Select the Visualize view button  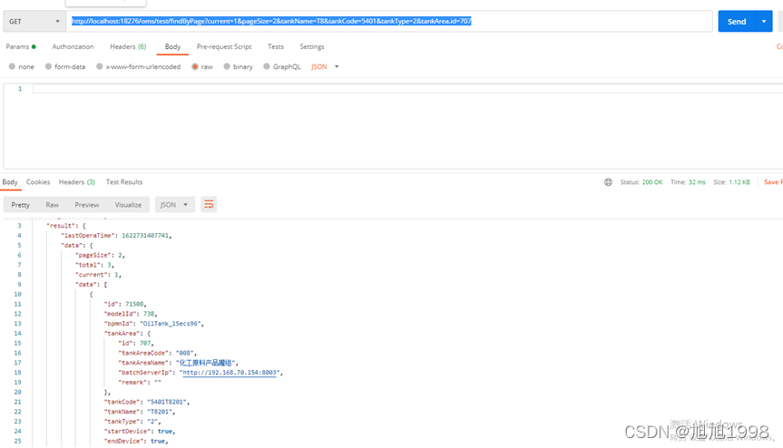click(x=128, y=205)
